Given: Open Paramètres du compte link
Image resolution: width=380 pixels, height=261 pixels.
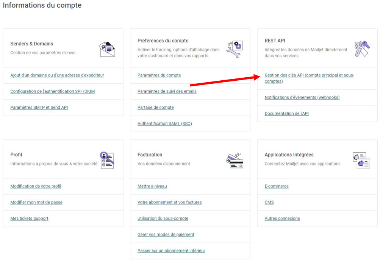Looking at the screenshot, I should pyautogui.click(x=159, y=75).
